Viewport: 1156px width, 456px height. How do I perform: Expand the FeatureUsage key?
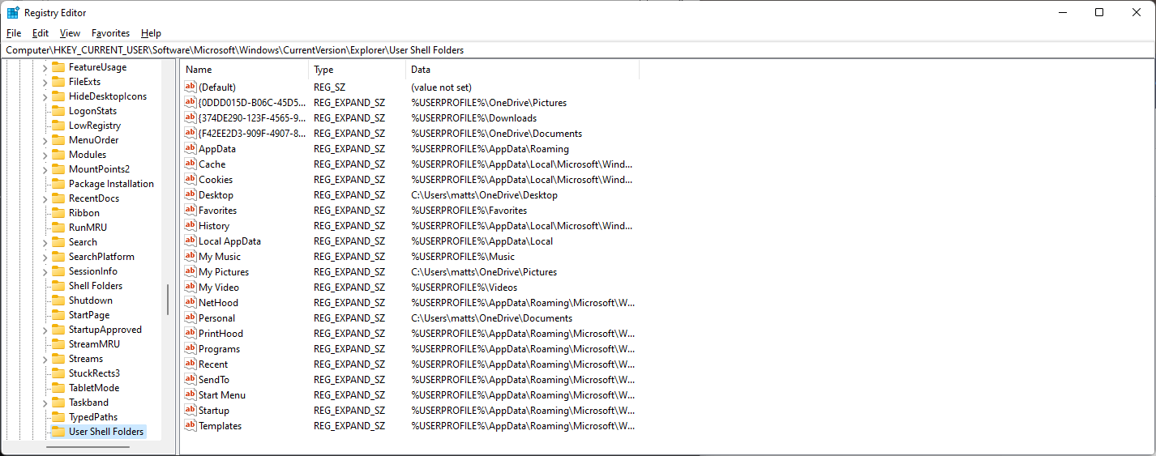(45, 67)
